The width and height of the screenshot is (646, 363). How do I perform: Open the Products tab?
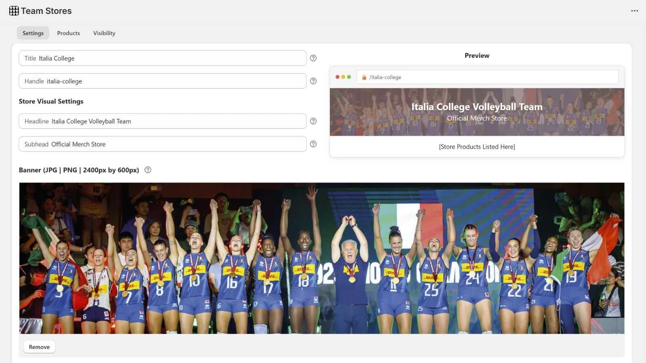(69, 33)
